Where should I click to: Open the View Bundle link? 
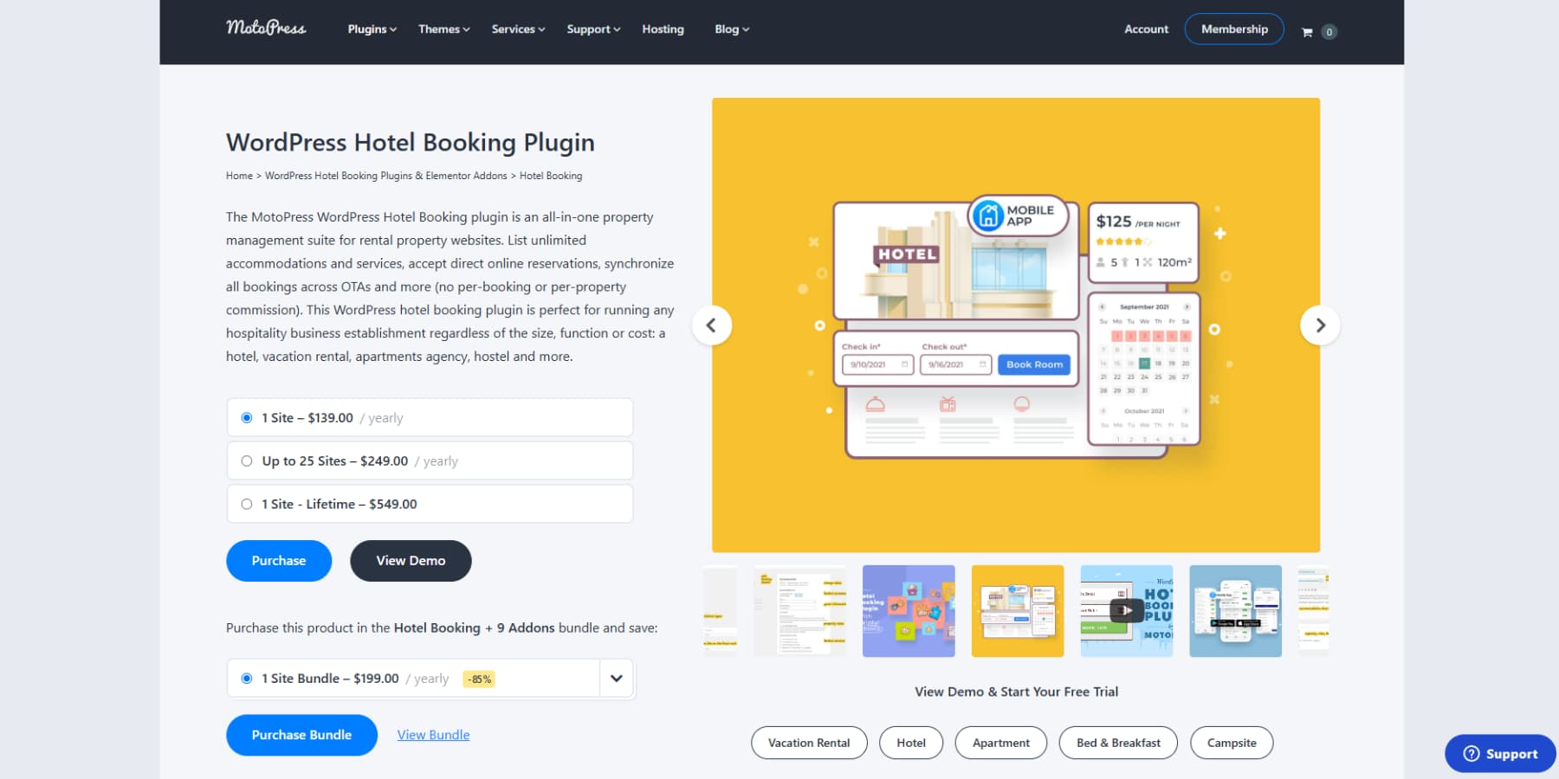coord(432,734)
